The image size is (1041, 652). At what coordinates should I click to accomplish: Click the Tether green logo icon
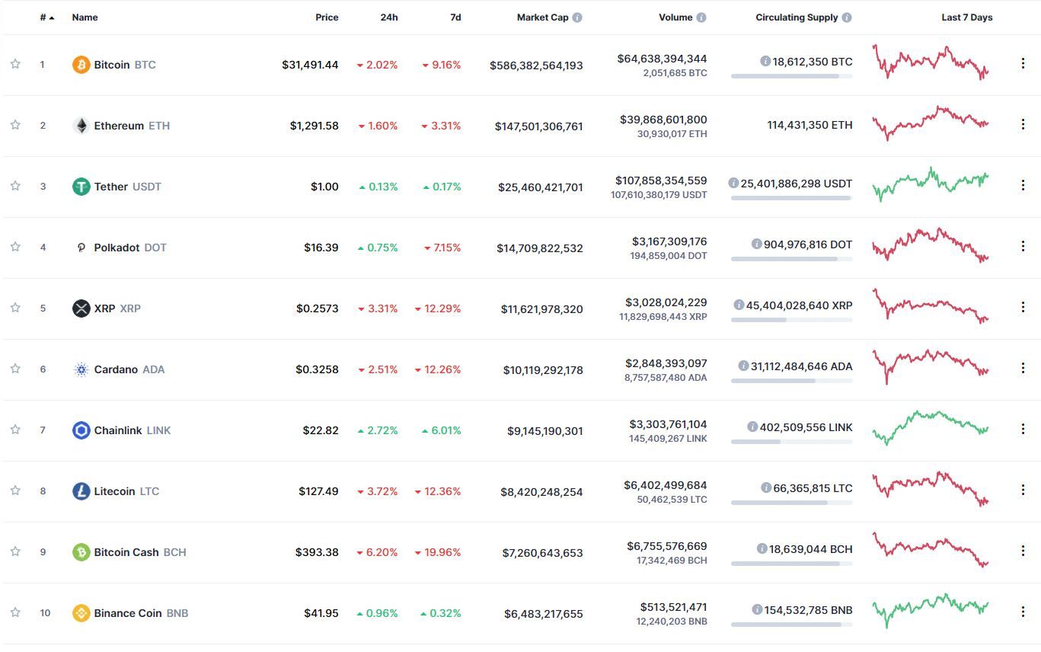81,187
